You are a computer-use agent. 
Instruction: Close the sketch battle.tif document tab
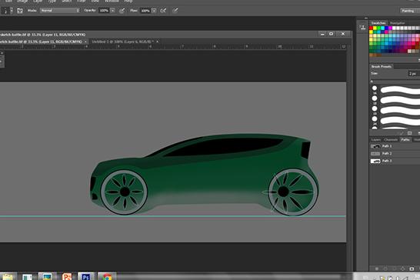pos(85,42)
